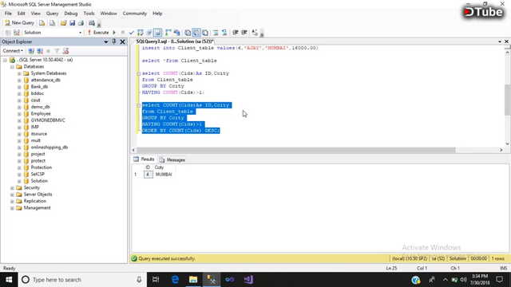This screenshot has height=287, width=511.
Task: Expand the Bank_db database node
Action: (19, 87)
